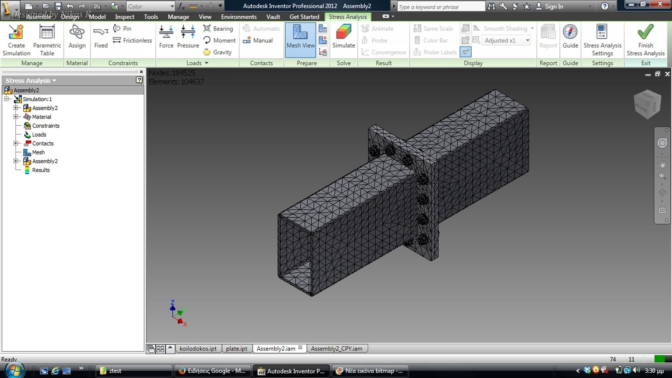Click the Manual contacts button
672x378 pixels.
(258, 41)
